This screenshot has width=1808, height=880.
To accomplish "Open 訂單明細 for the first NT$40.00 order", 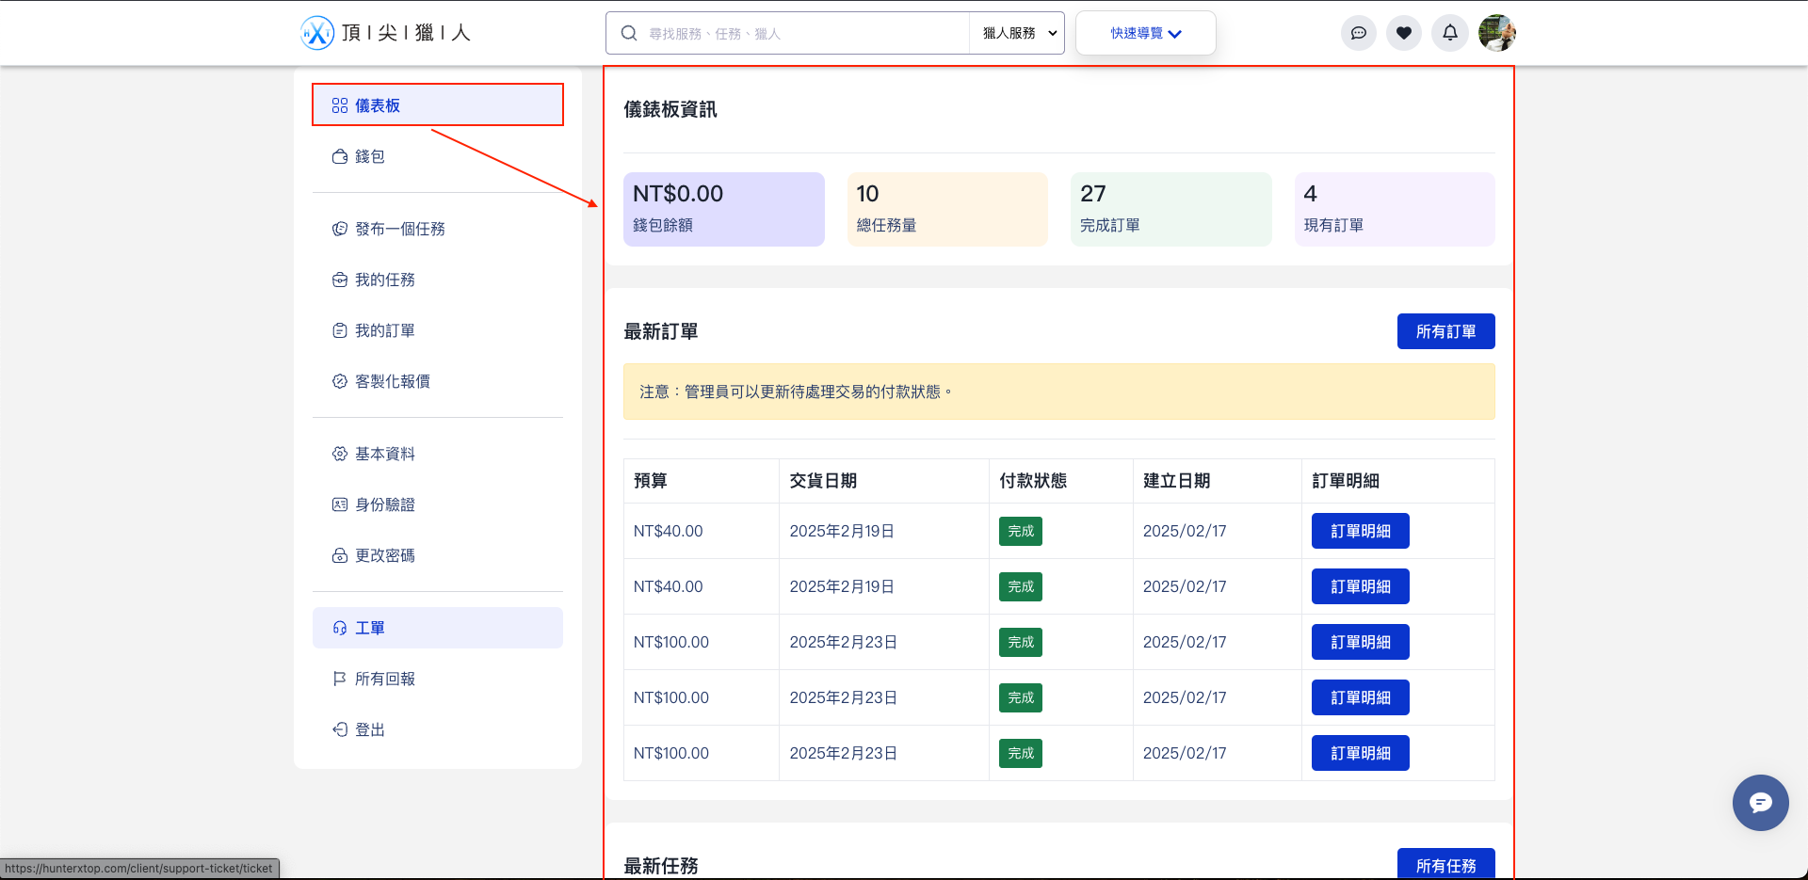I will point(1360,531).
